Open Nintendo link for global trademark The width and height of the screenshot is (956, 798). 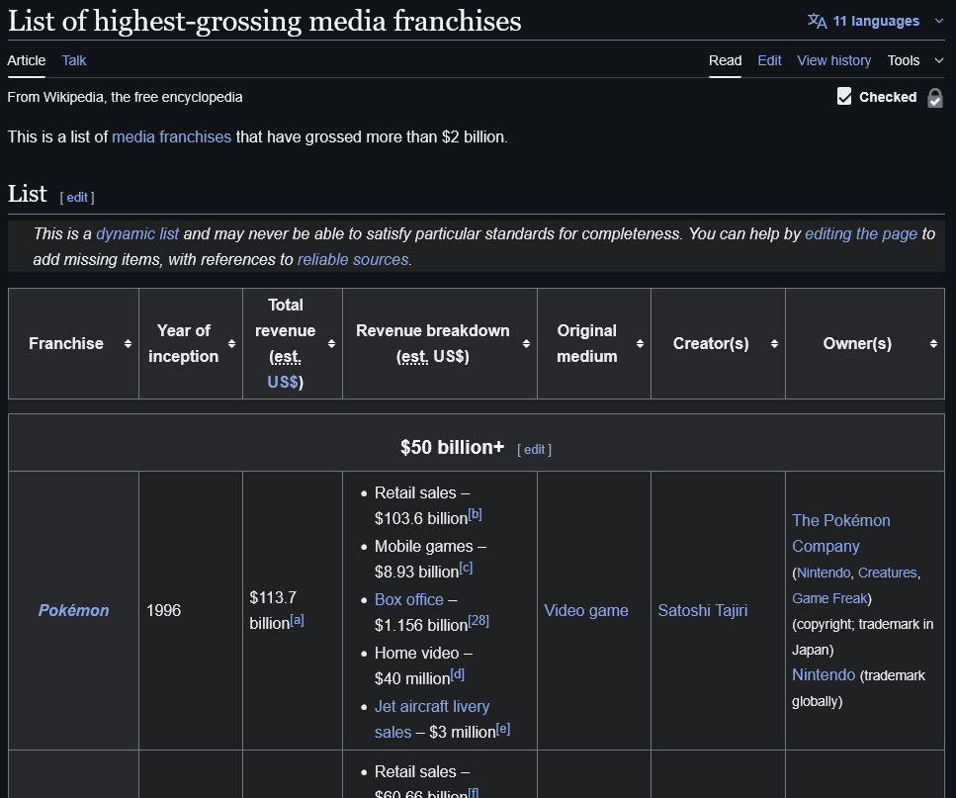coord(824,674)
